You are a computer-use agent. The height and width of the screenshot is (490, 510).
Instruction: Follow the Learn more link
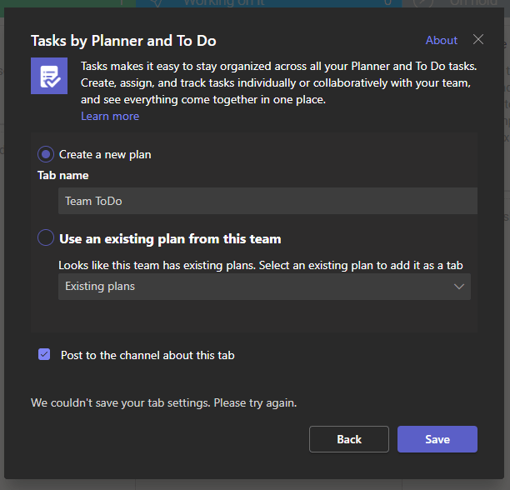(110, 116)
